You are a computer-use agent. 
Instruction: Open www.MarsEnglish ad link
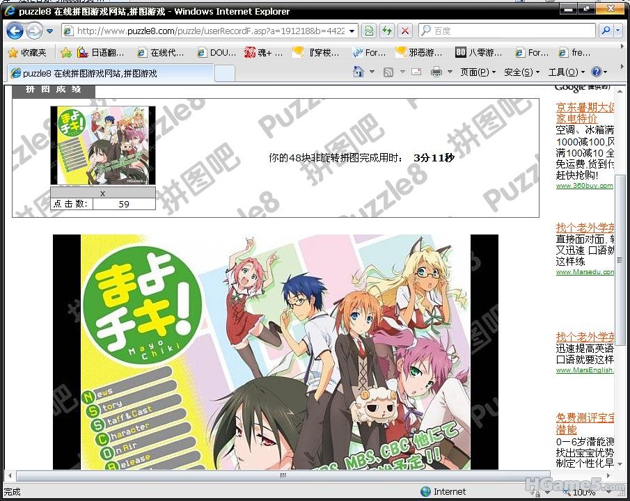coord(585,370)
